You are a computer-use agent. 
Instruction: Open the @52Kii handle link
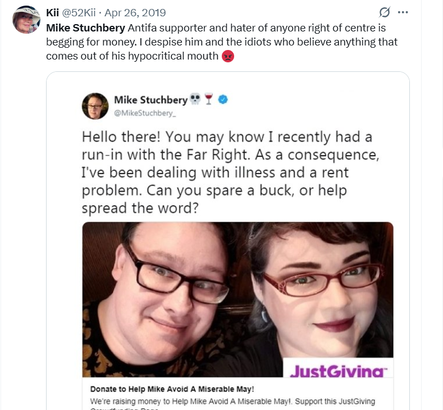click(x=79, y=13)
